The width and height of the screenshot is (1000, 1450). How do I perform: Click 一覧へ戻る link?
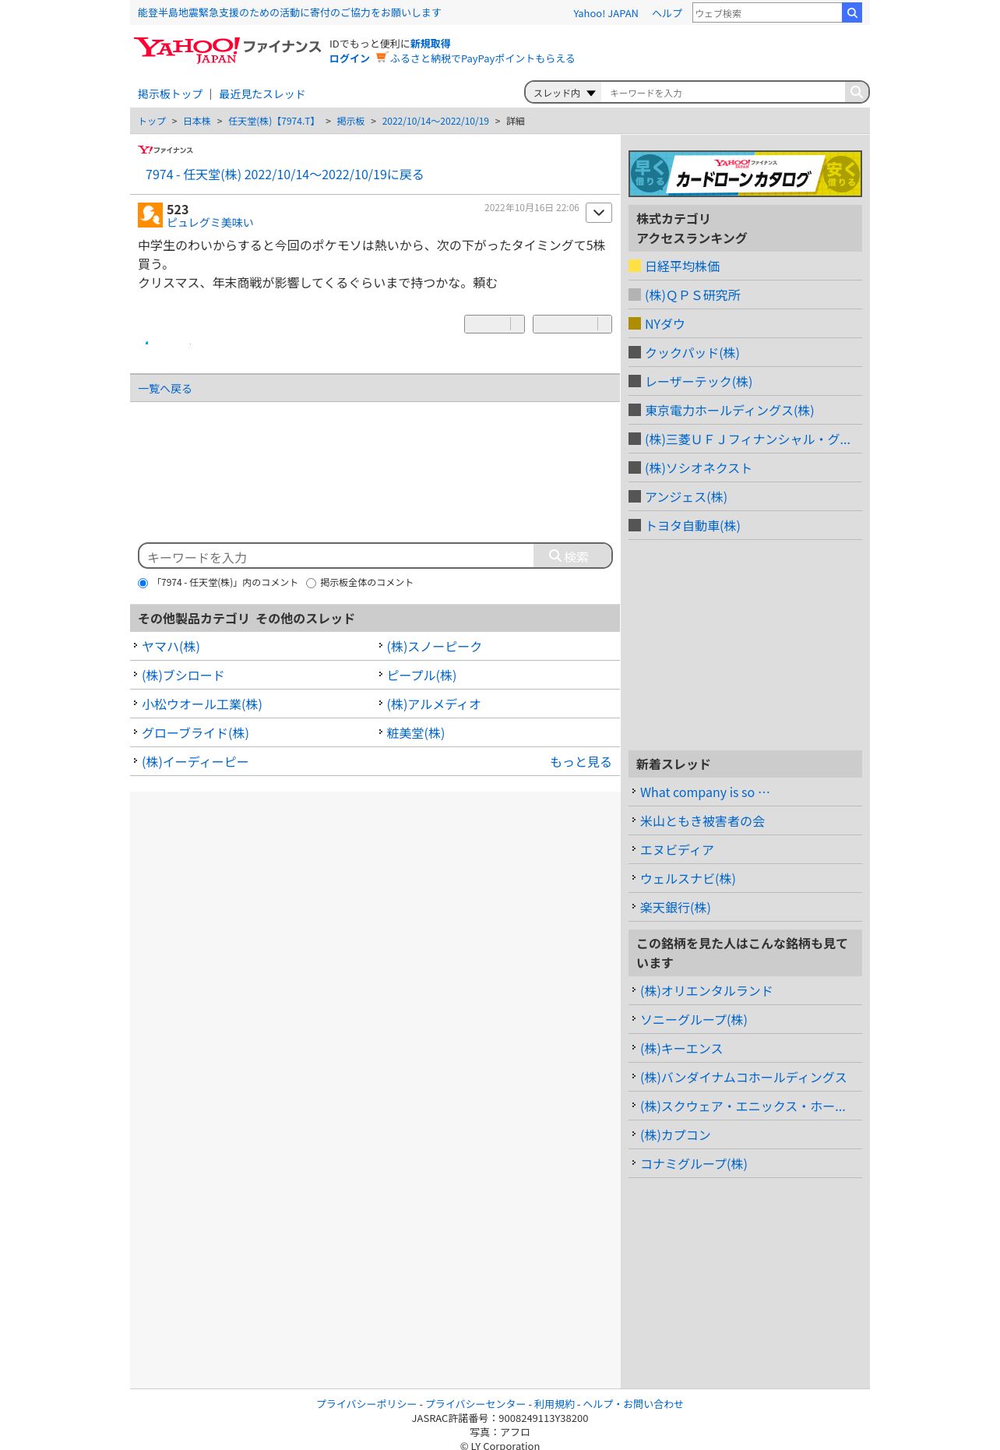164,389
